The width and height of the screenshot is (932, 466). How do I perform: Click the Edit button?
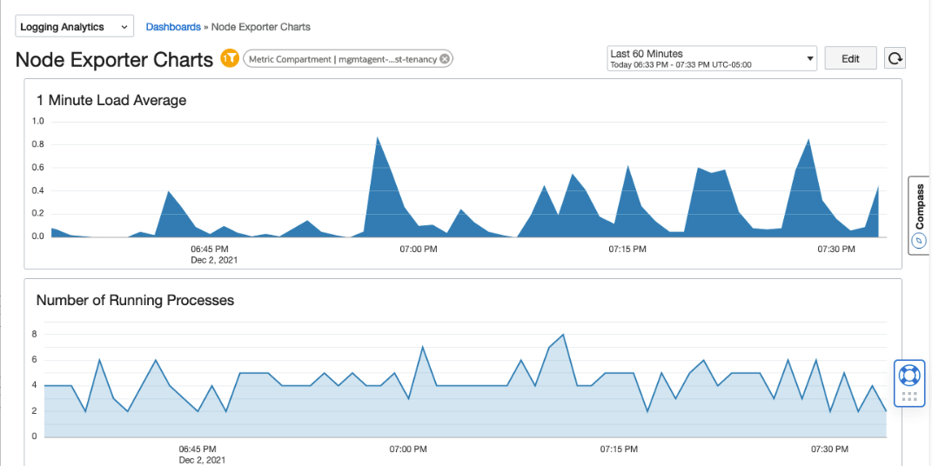(850, 58)
